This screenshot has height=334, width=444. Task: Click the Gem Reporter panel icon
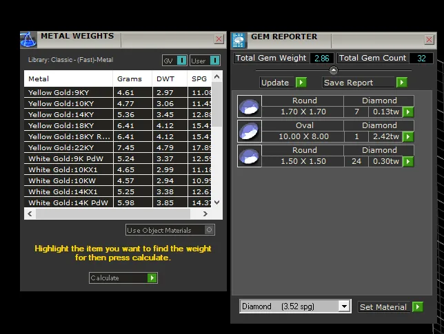pos(239,40)
